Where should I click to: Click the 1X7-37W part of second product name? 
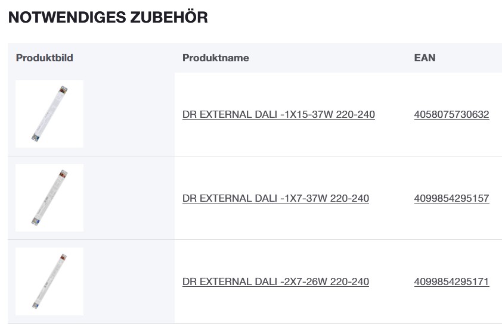click(303, 198)
